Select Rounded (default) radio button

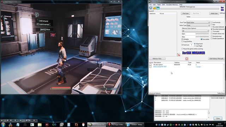212,27
